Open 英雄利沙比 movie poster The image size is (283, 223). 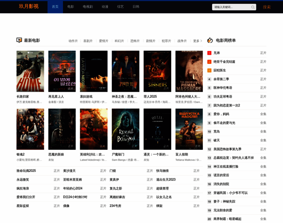coord(94,129)
